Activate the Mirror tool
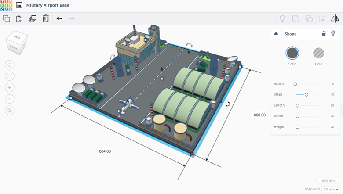The width and height of the screenshot is (343, 194). click(335, 18)
